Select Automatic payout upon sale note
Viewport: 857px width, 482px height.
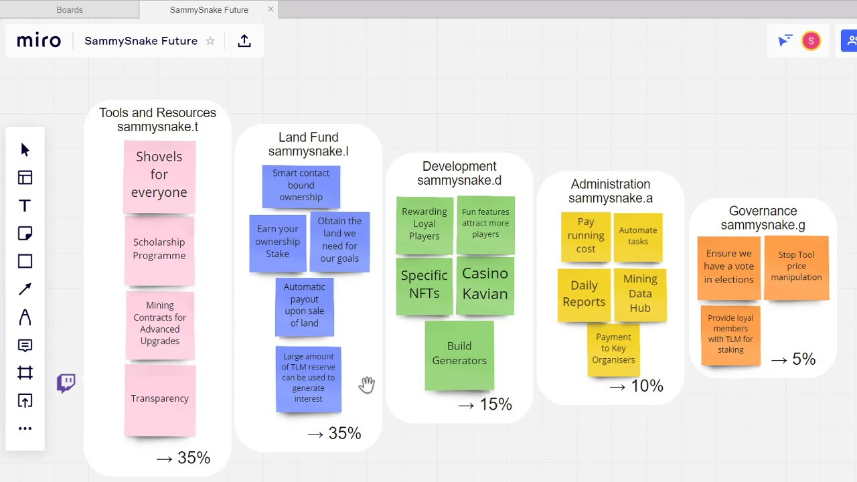(x=305, y=307)
